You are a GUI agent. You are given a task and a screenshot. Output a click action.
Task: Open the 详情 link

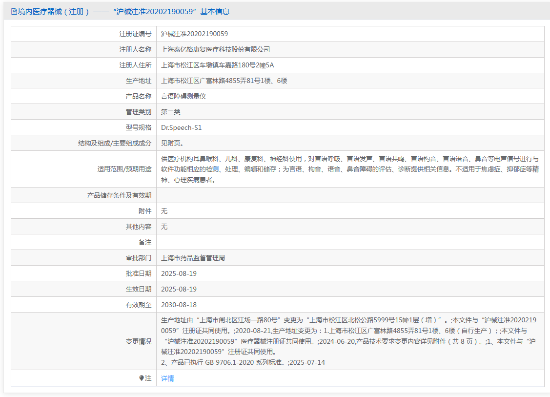[x=167, y=378]
